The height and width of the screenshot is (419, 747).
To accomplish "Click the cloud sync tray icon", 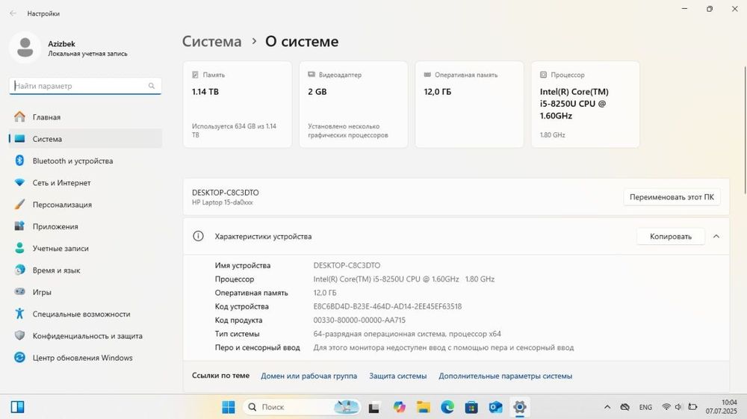I will pyautogui.click(x=625, y=407).
